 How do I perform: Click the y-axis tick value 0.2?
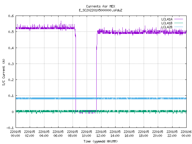click(11, 80)
